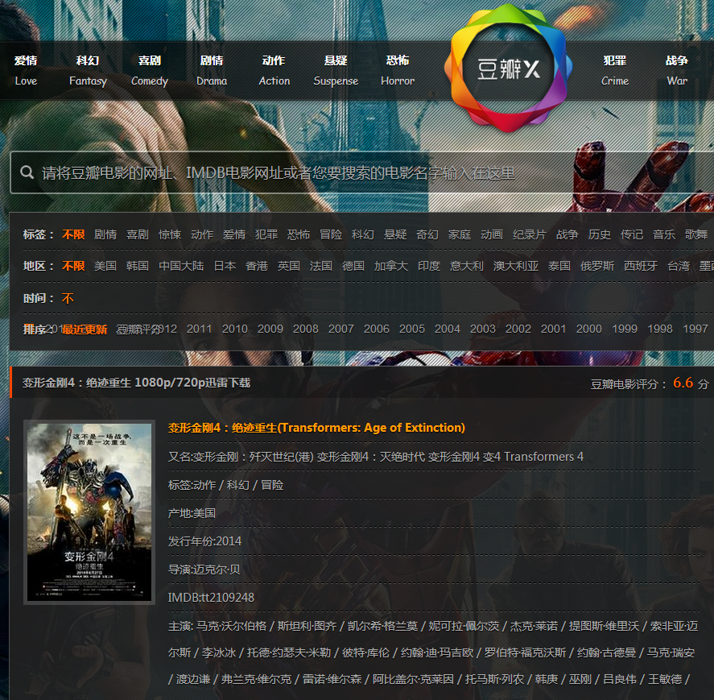
Task: Focus the movie search input field
Action: (362, 172)
